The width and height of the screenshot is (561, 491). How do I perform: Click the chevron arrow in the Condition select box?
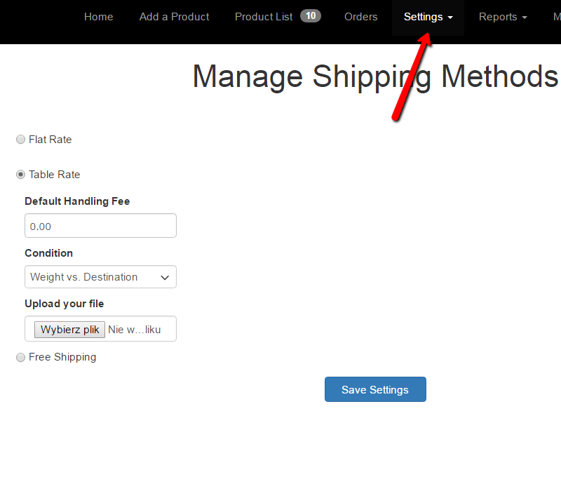[x=165, y=277]
